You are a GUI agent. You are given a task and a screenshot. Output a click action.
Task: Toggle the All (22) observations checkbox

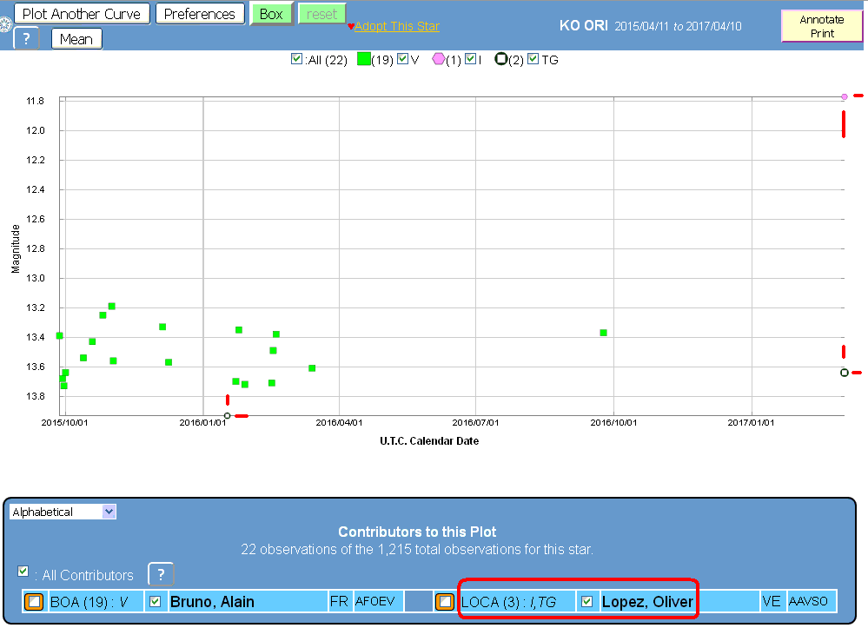coord(297,59)
